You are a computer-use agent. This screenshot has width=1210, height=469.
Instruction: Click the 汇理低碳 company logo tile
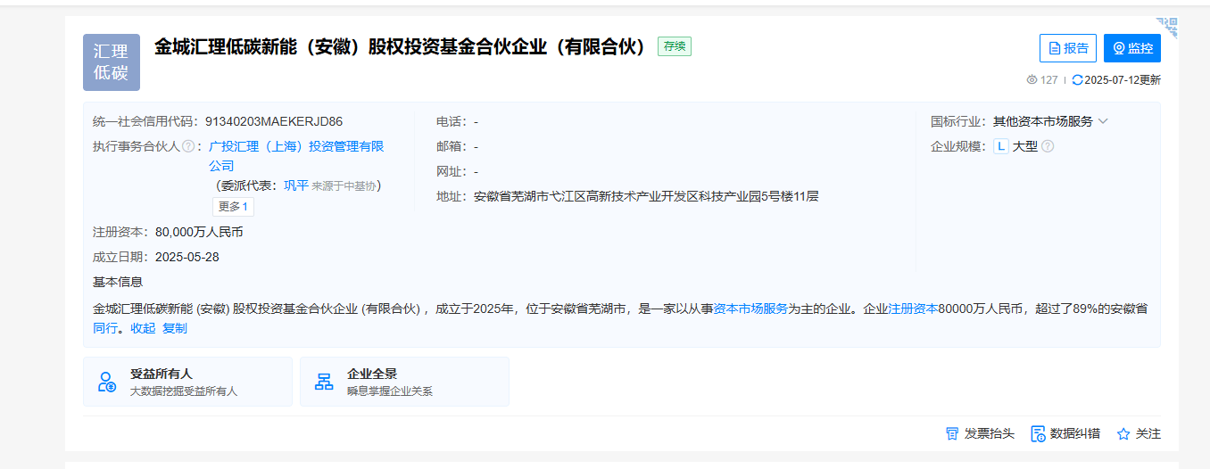point(112,62)
